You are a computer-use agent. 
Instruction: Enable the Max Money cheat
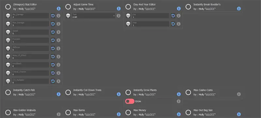[128, 112]
